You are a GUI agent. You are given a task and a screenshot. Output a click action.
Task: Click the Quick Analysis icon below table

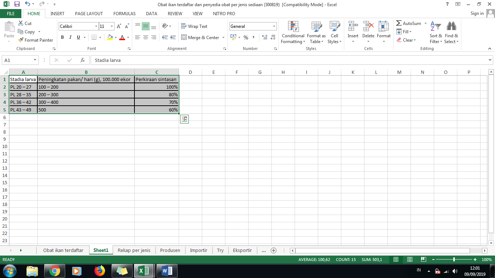point(184,119)
